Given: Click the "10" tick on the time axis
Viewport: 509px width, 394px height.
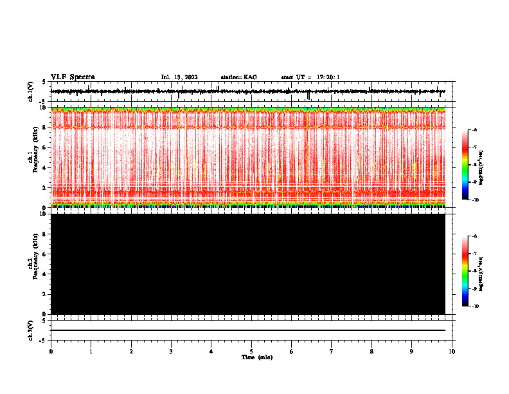Looking at the screenshot, I should click(452, 352).
